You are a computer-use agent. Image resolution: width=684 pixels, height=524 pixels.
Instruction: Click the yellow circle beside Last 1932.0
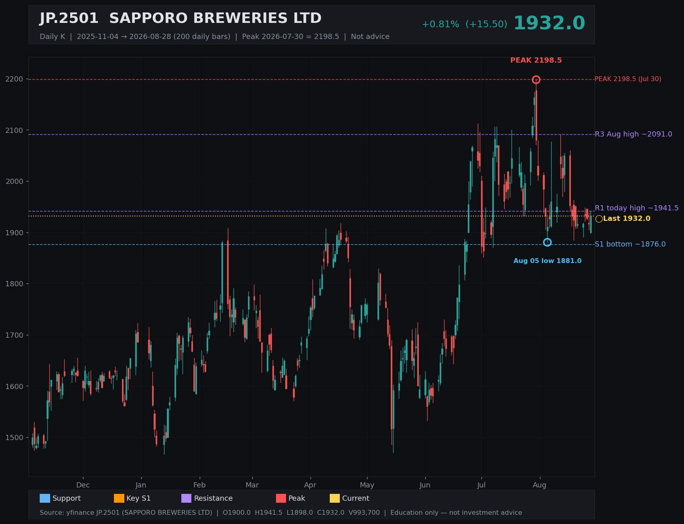pos(599,219)
